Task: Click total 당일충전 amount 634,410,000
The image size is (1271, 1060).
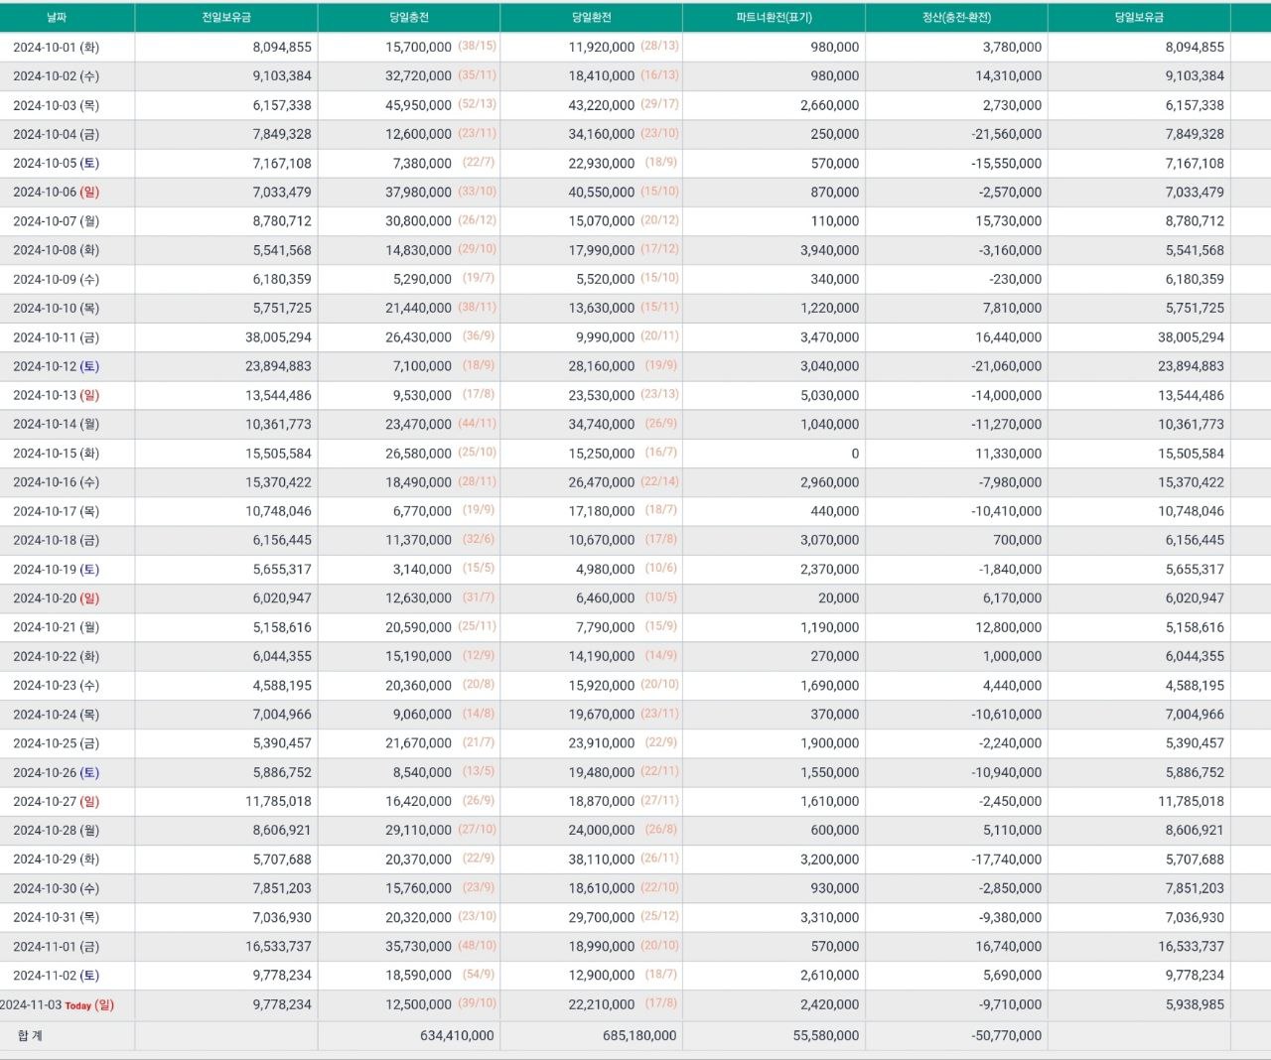Action: (457, 1035)
